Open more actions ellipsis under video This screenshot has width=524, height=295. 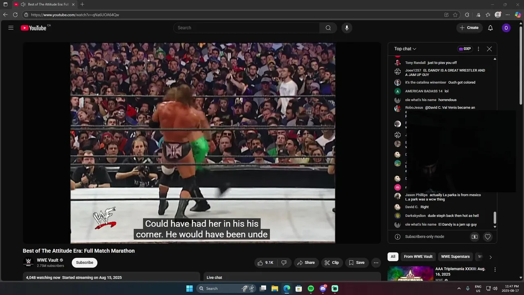tap(376, 263)
